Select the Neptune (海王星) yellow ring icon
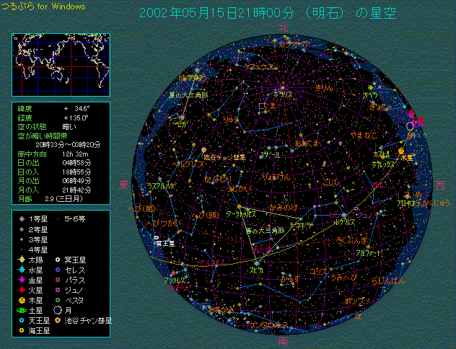The width and height of the screenshot is (456, 349). point(22,330)
